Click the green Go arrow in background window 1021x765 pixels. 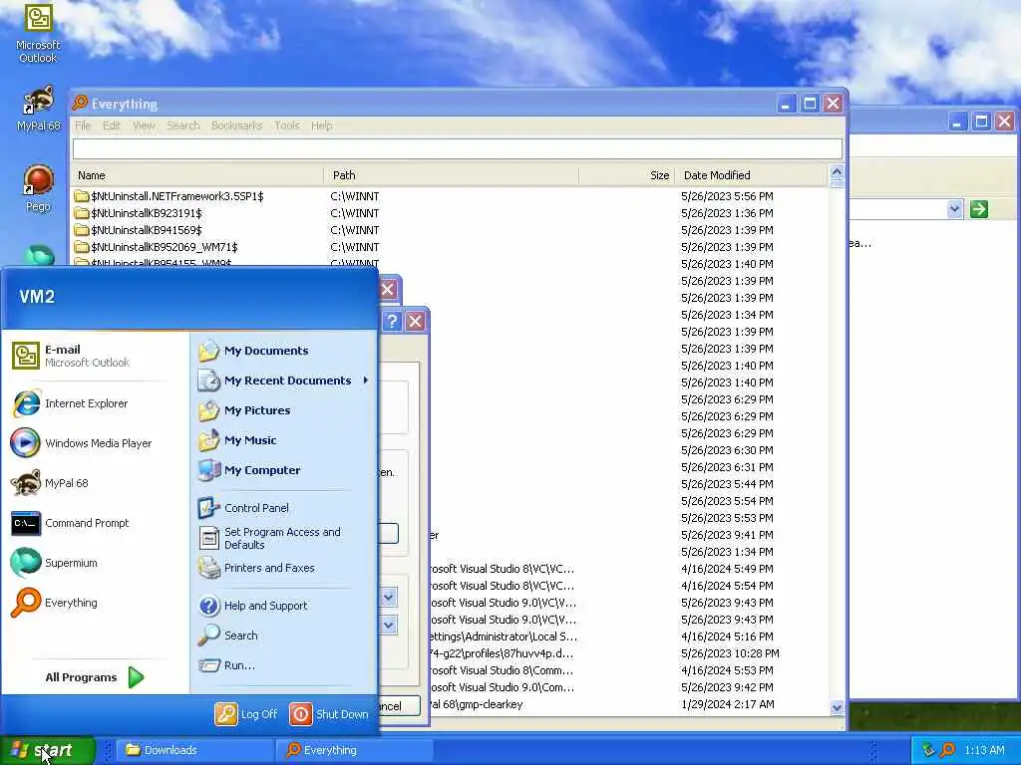979,209
